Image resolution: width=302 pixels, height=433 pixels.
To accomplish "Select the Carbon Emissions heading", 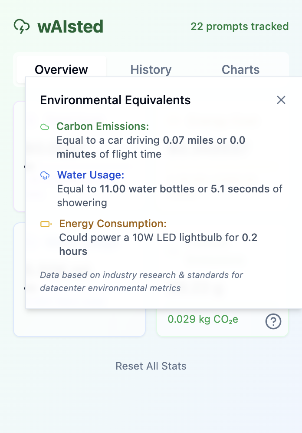I will (x=103, y=127).
